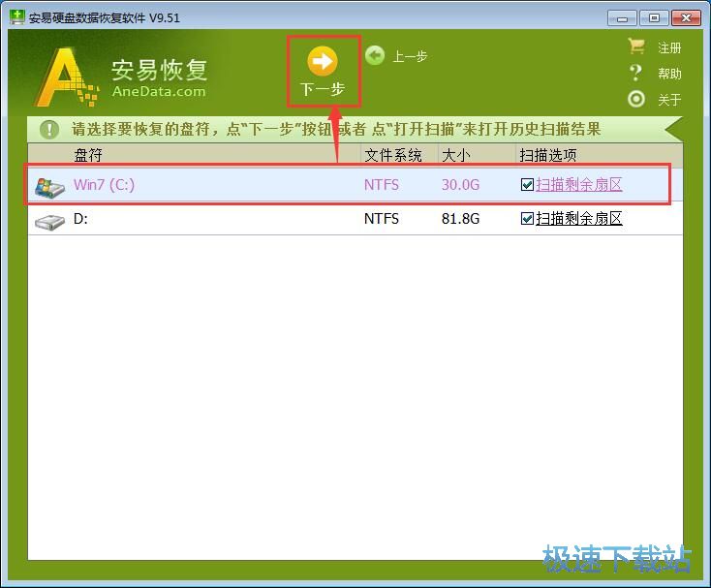Click the yellow 下一步 next arrow icon
The width and height of the screenshot is (711, 588).
click(323, 61)
